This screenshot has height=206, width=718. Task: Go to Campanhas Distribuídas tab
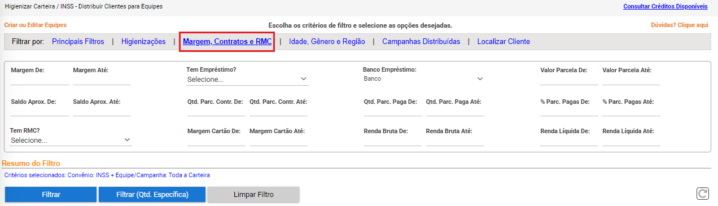click(x=421, y=42)
